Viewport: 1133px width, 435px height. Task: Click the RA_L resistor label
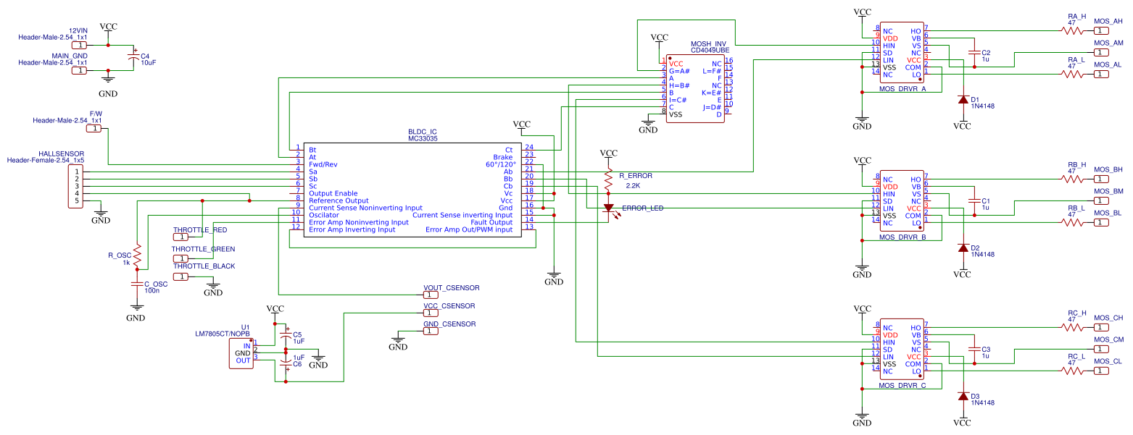point(1076,59)
